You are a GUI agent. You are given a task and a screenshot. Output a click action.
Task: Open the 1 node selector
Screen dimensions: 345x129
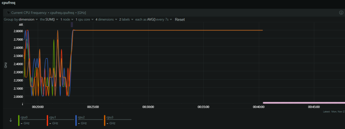point(67,20)
